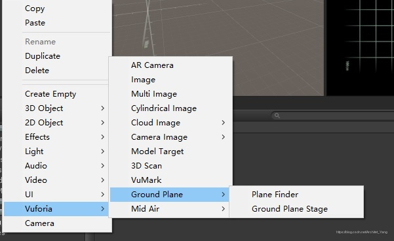The width and height of the screenshot is (394, 241).
Task: Open the 3D Object submenu
Action: 56,108
